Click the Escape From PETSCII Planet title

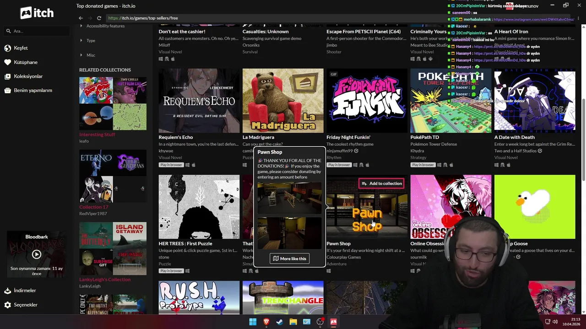click(364, 32)
